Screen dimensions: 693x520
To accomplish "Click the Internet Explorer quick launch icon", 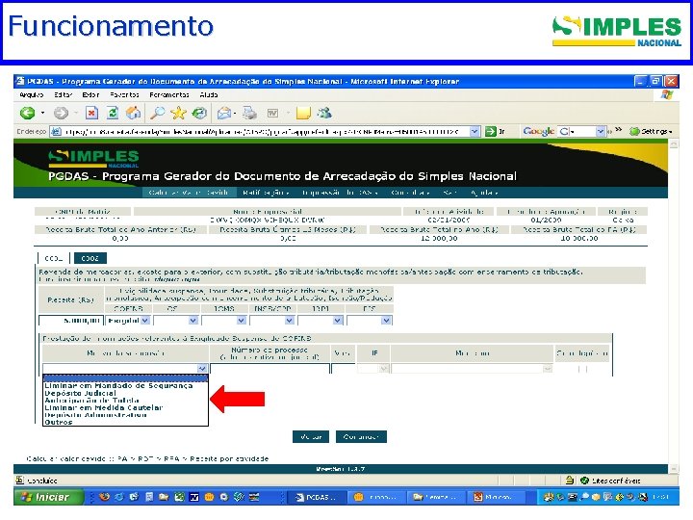I will (x=119, y=497).
